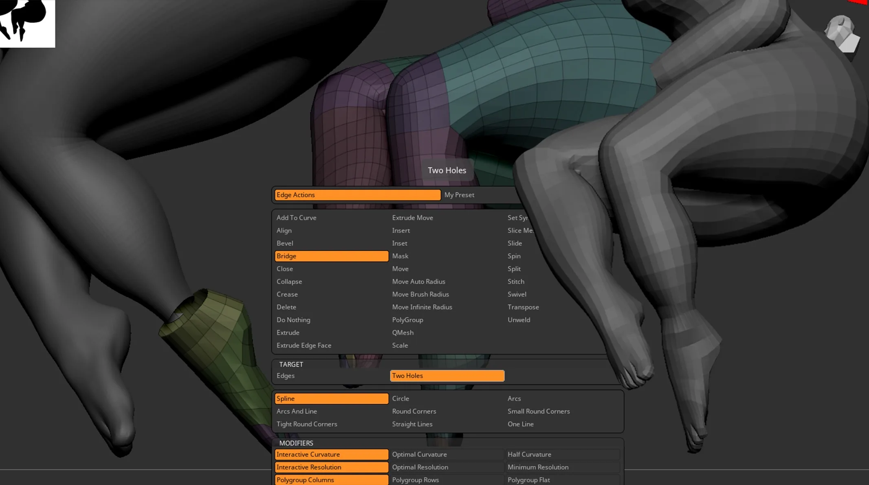The width and height of the screenshot is (869, 485).
Task: Select the highlighted Bridge action
Action: click(x=331, y=256)
